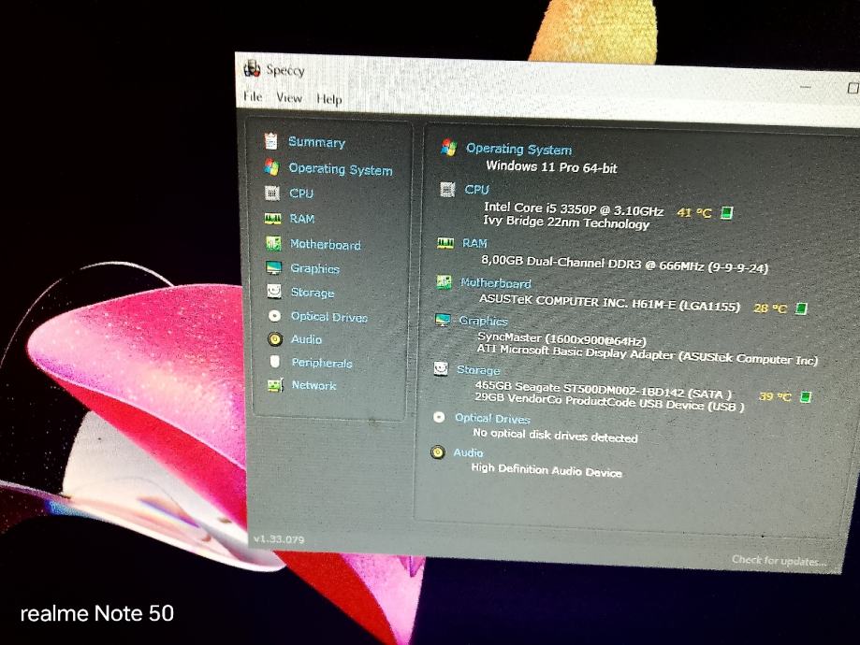Click green temperature indicator next to 28 °C

point(801,308)
